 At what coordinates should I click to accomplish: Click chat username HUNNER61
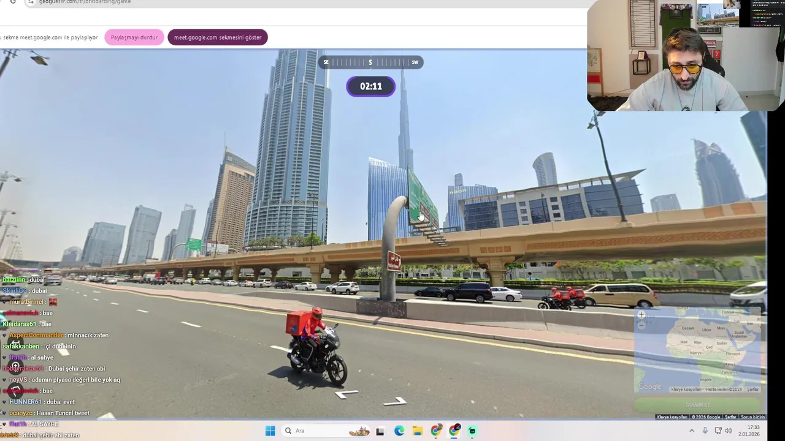(25, 402)
